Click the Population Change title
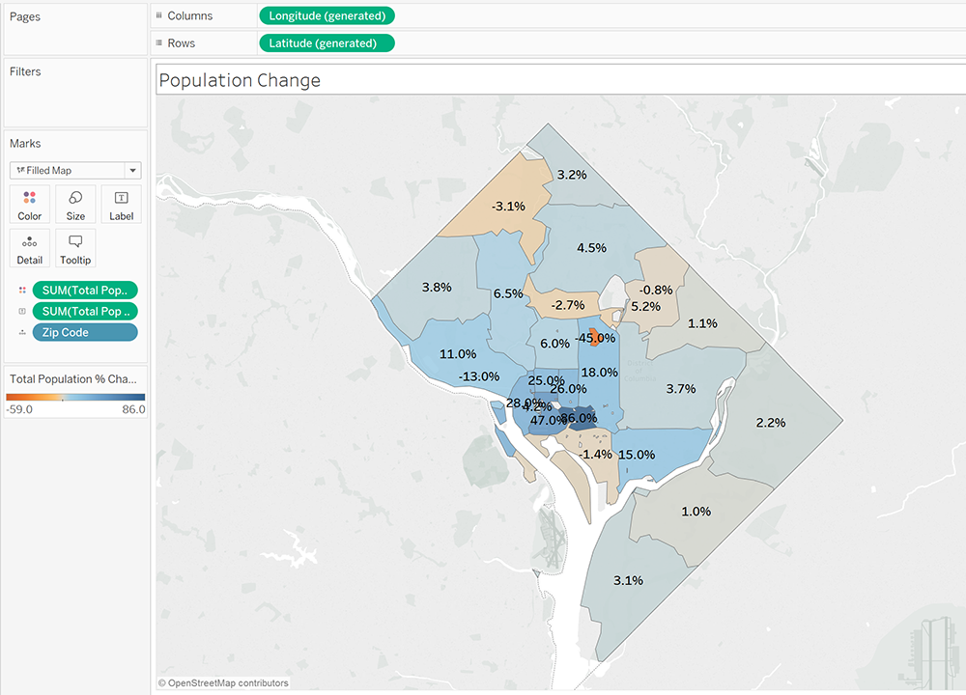Screen dimensions: 966x695 coord(240,81)
